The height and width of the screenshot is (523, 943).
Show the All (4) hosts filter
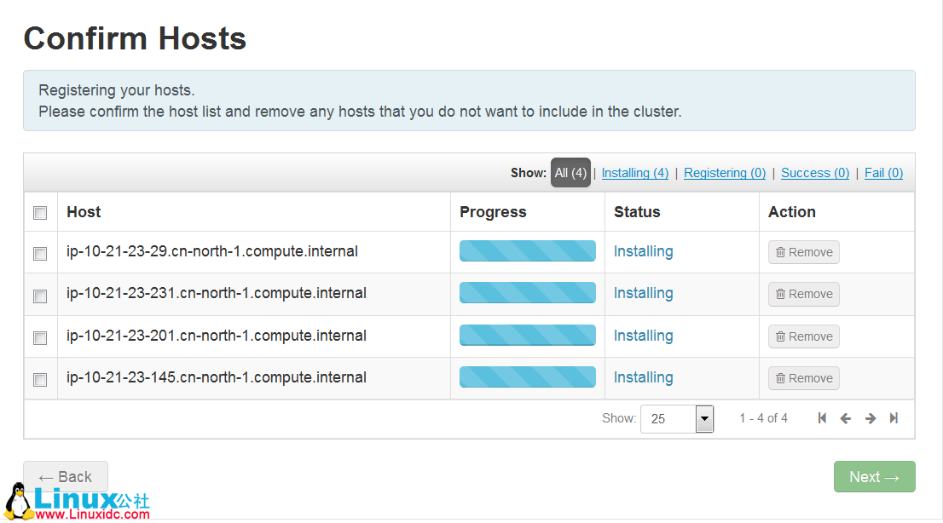tap(570, 173)
